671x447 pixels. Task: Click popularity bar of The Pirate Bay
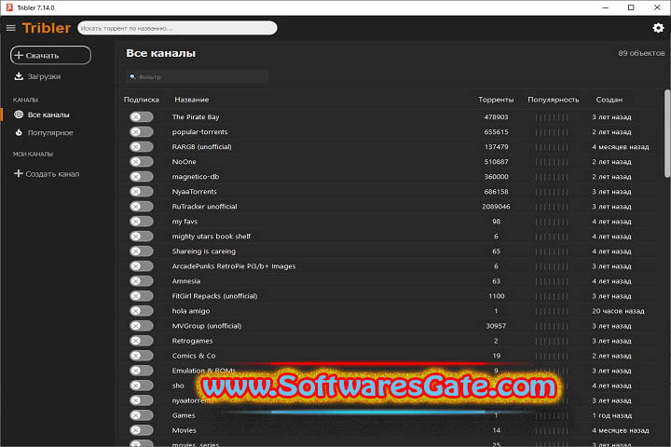point(552,117)
